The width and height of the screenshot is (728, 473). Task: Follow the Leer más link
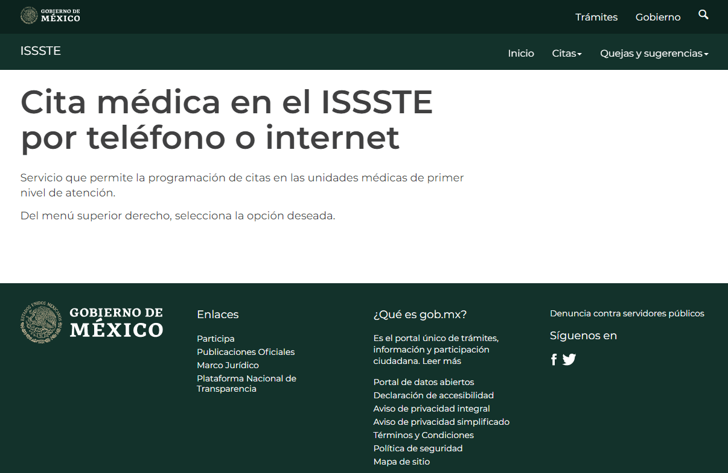[441, 361]
